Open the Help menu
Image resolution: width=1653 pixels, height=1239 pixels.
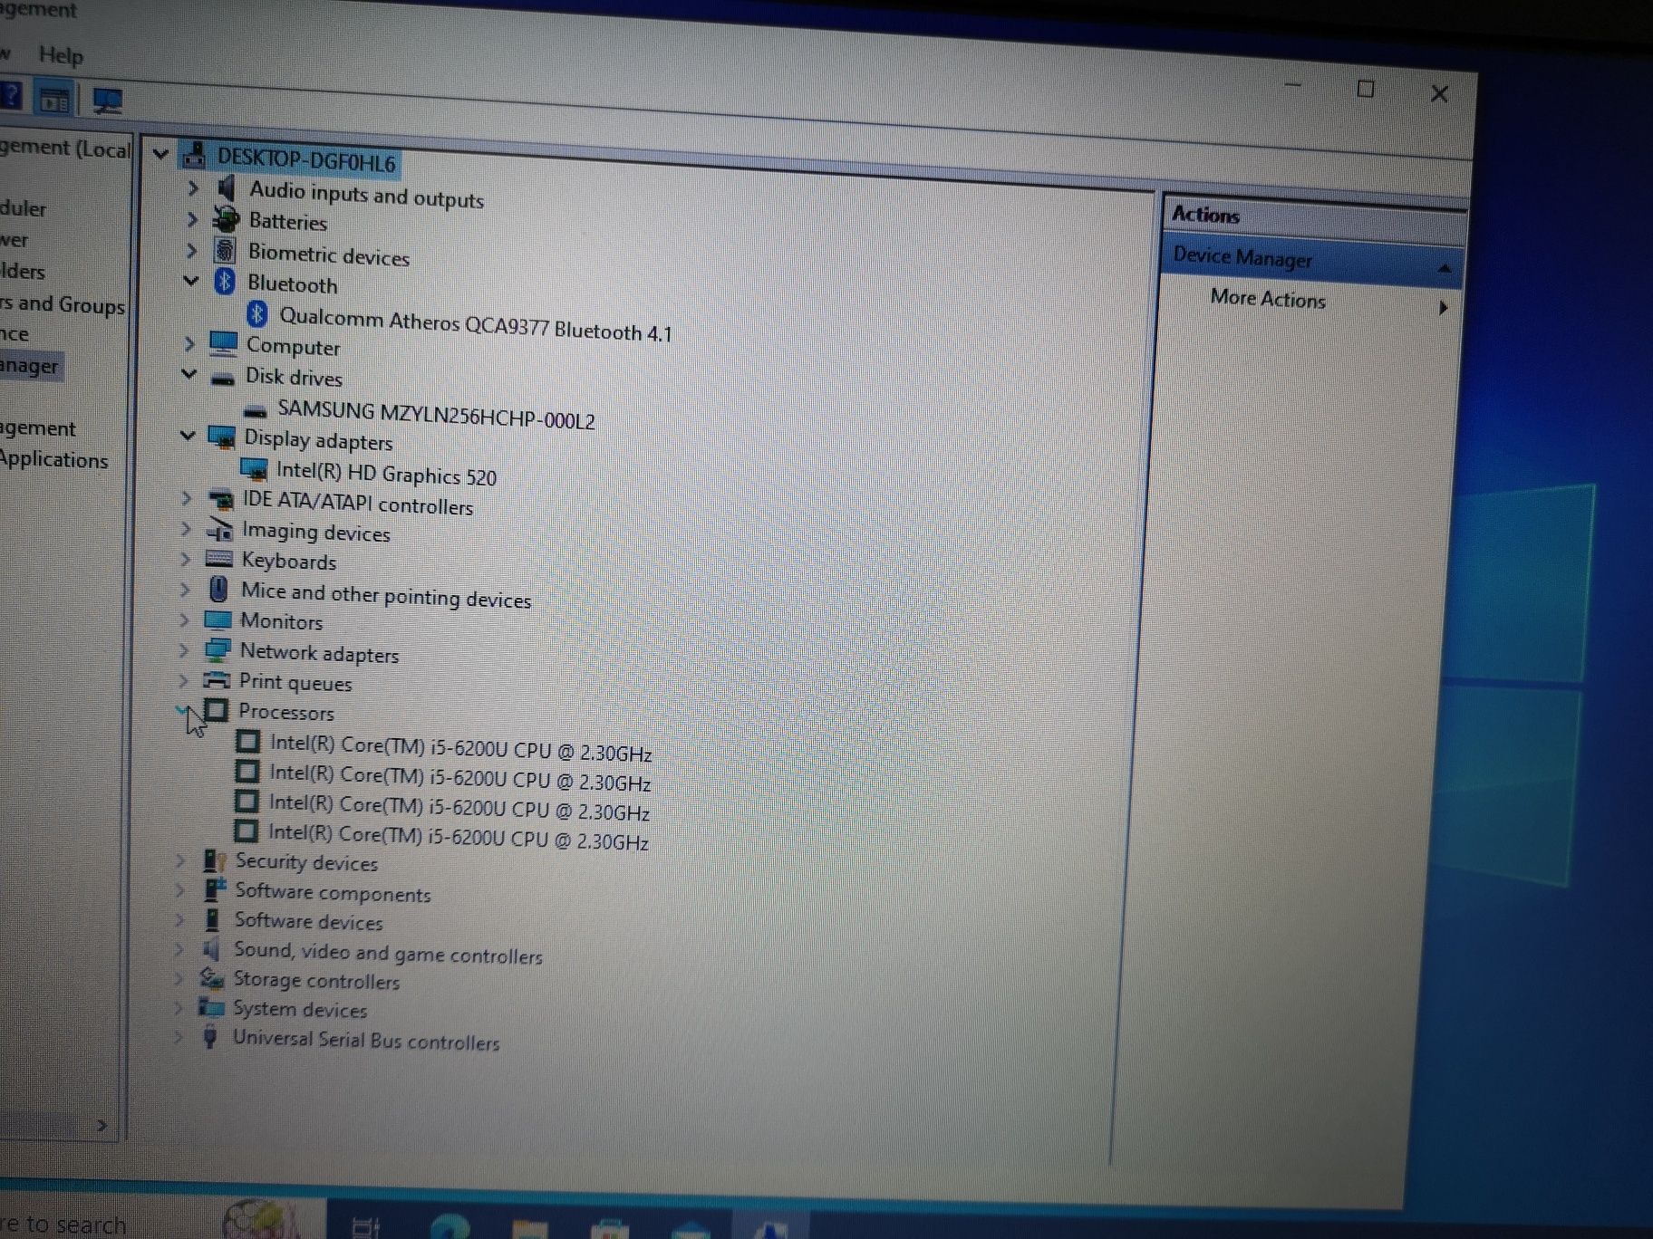[61, 55]
